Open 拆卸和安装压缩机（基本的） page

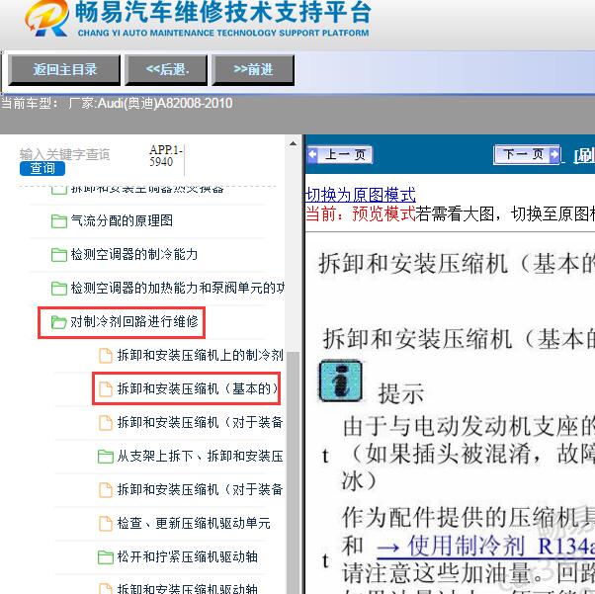tap(198, 389)
